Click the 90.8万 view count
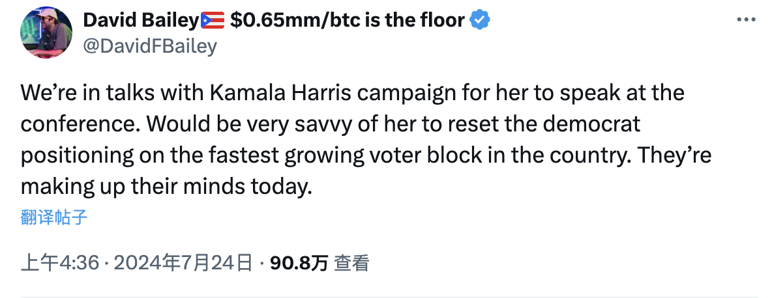This screenshot has width=772, height=298. tap(299, 263)
